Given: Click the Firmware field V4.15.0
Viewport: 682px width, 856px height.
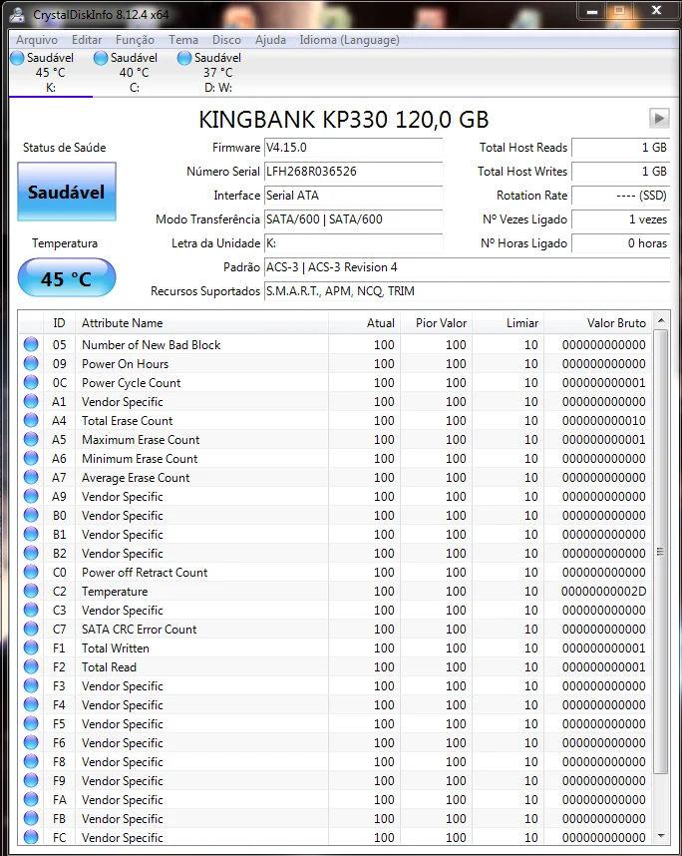Looking at the screenshot, I should (353, 148).
